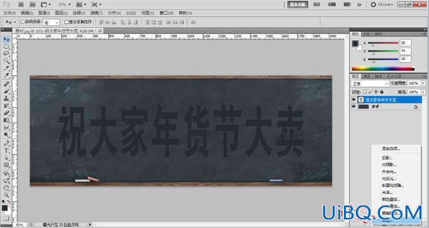429x228 pixels.
Task: Open the 滤镜(T) menu
Action: coord(96,13)
